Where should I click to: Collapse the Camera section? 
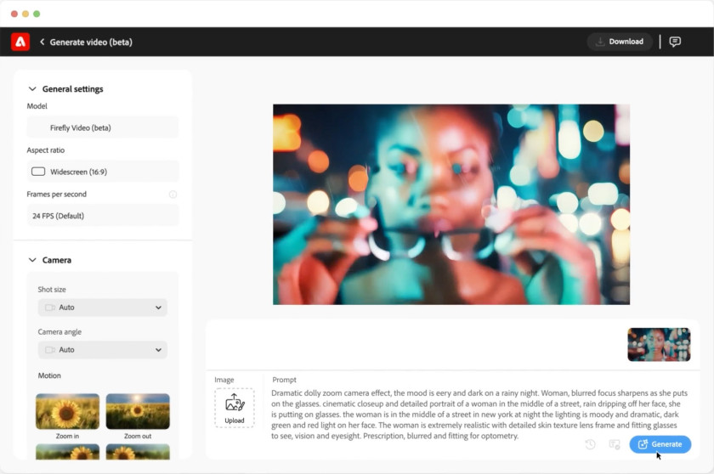32,260
